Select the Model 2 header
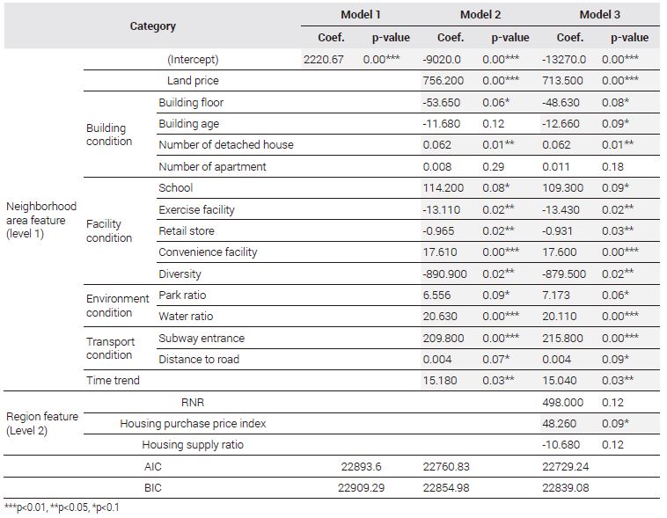The image size is (667, 518). pyautogui.click(x=480, y=15)
